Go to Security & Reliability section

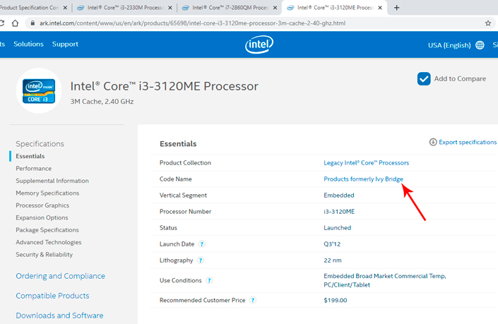(44, 255)
